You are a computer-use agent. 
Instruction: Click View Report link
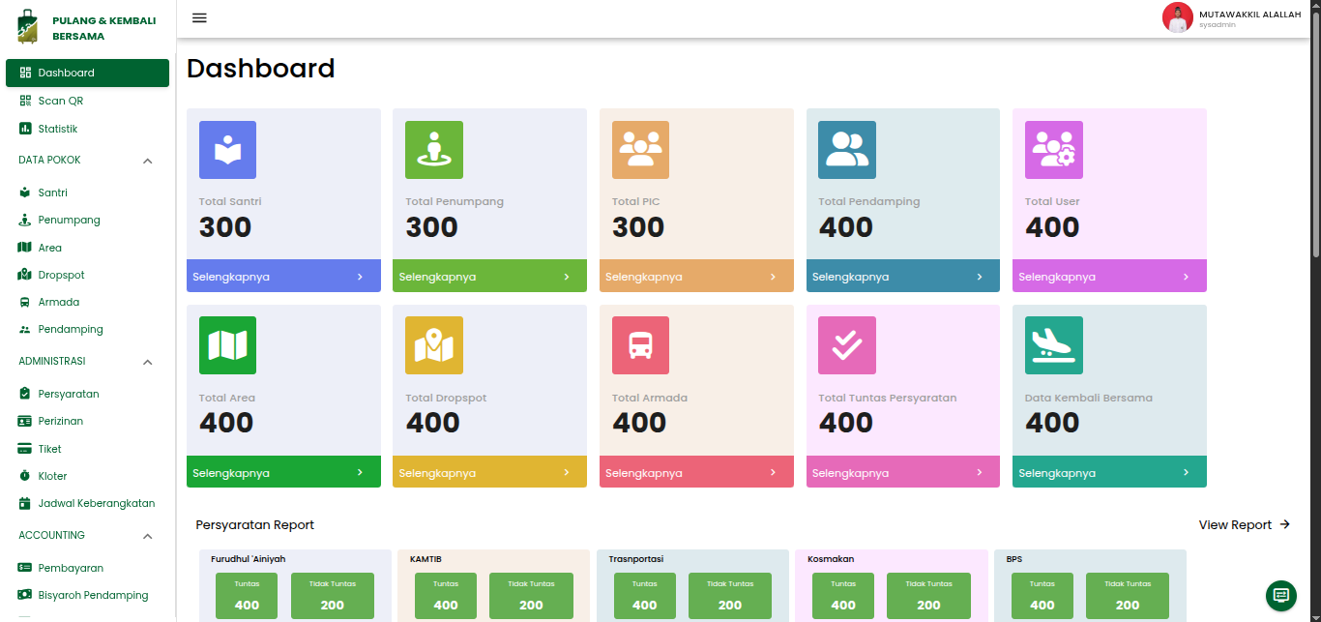pos(1245,524)
